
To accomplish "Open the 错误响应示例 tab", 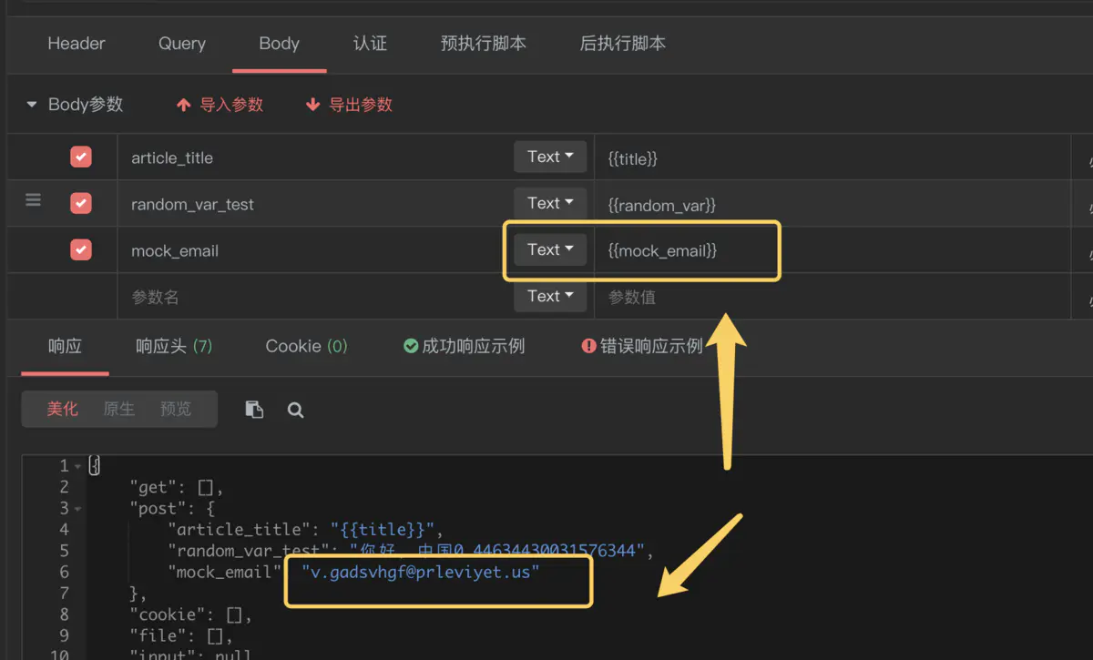I will pyautogui.click(x=642, y=346).
